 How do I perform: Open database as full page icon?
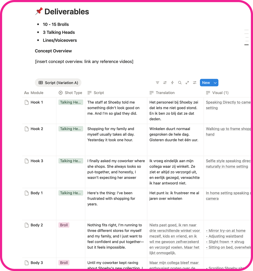[187, 83]
